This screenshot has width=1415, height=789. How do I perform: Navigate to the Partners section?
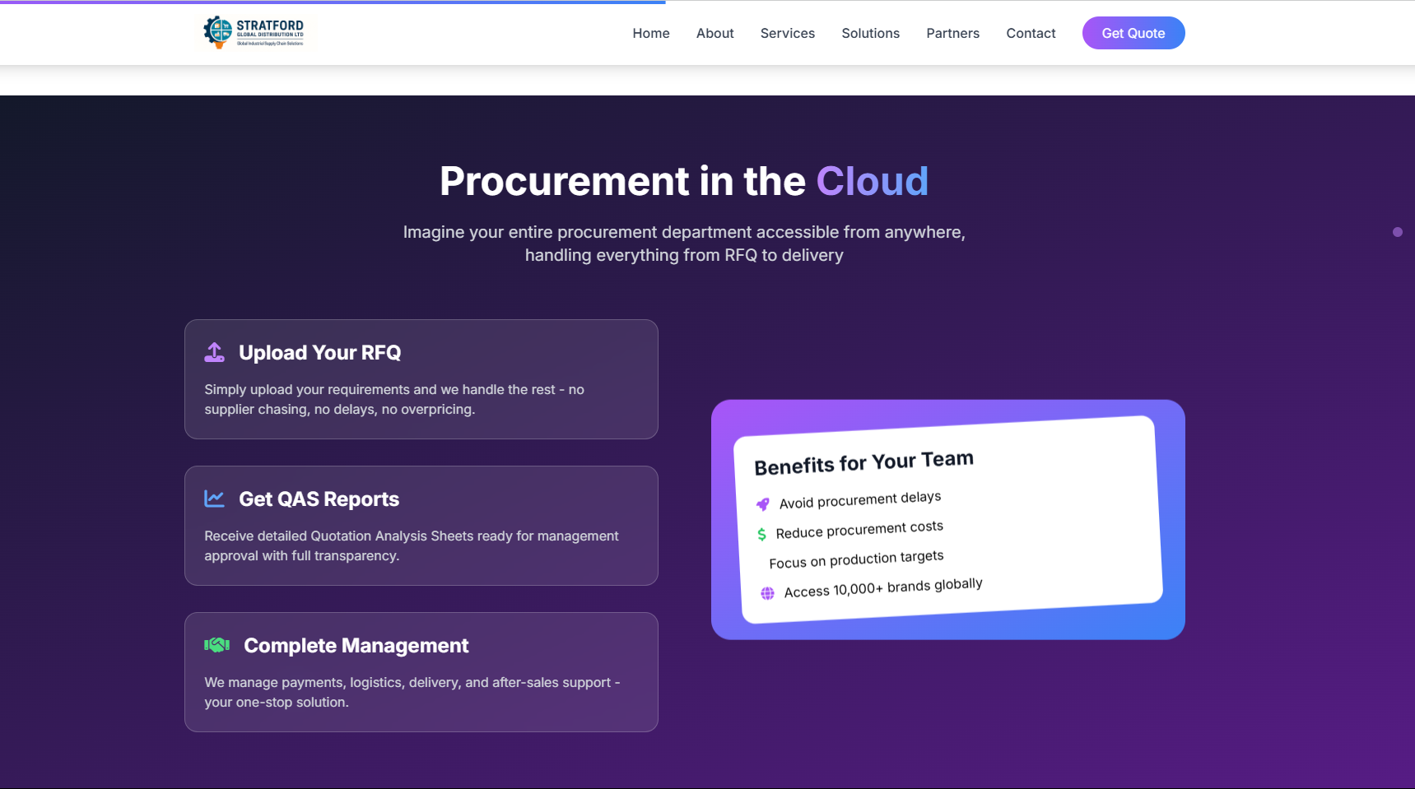click(x=952, y=33)
